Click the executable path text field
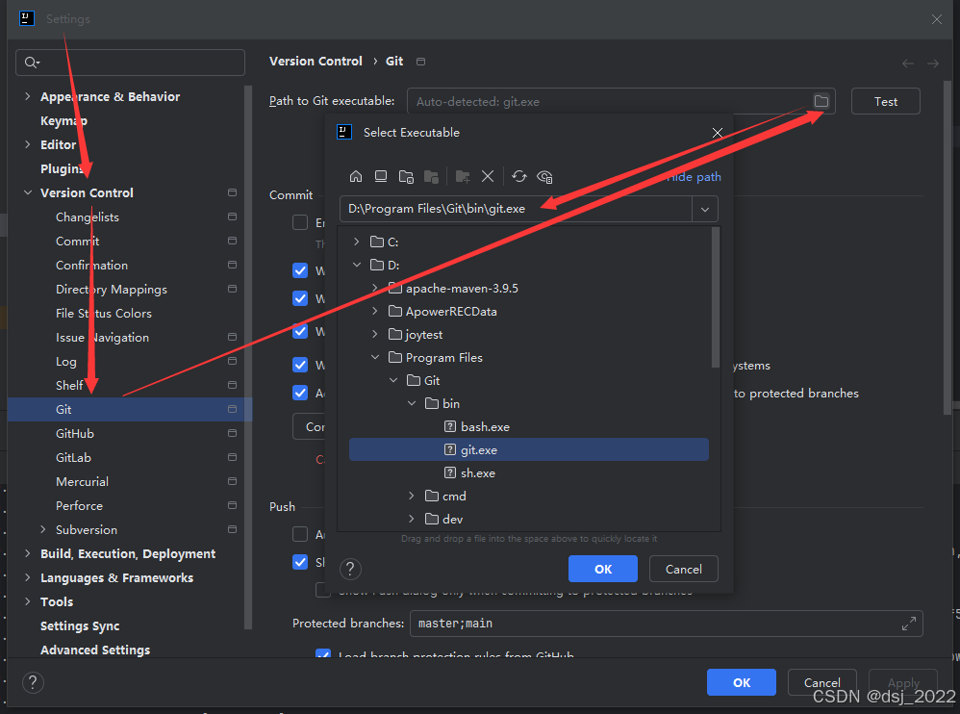Image resolution: width=960 pixels, height=714 pixels. point(517,210)
